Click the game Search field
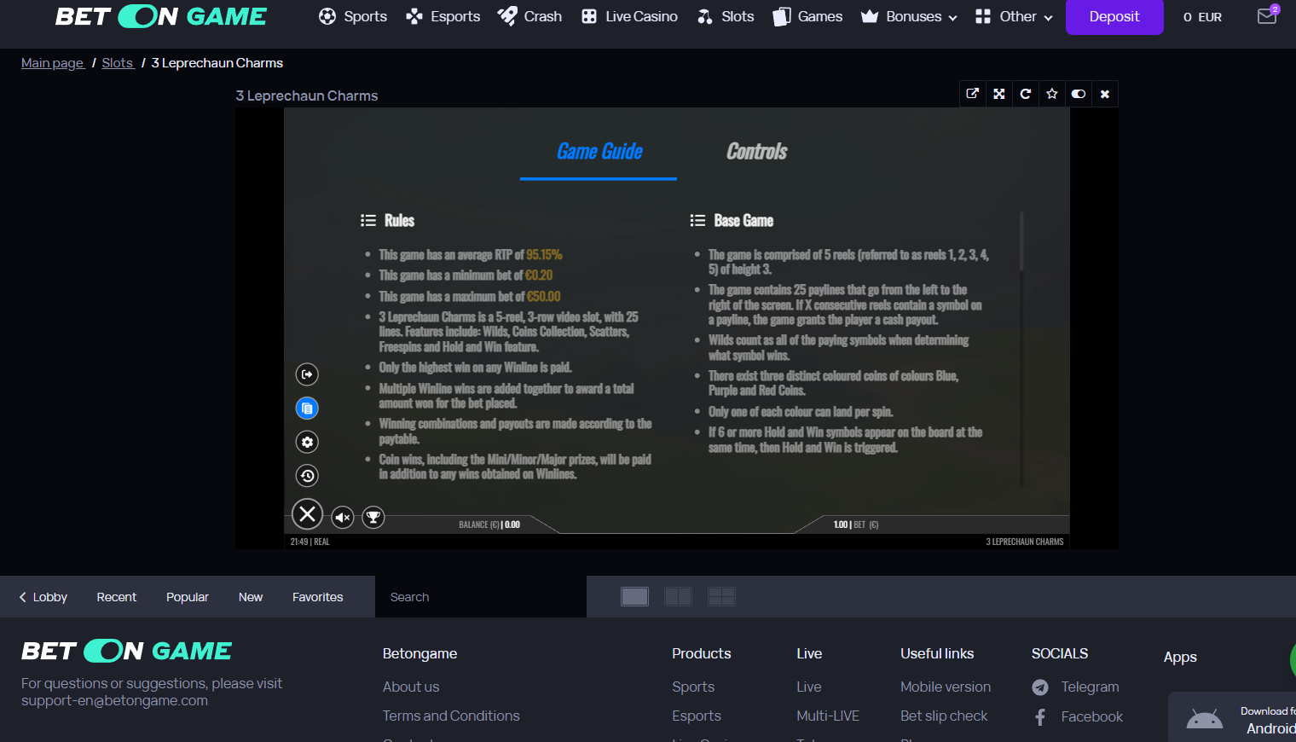Screen dimensions: 1296x742 click(x=481, y=597)
